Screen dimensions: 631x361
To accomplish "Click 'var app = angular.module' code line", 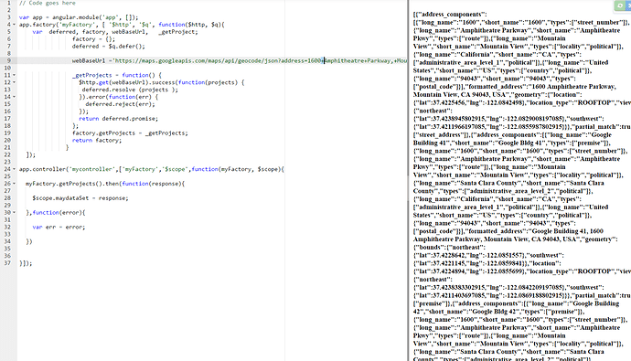I will [79, 17].
